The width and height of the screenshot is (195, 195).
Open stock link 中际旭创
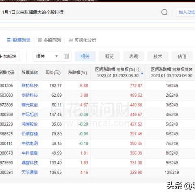pyautogui.click(x=30, y=115)
